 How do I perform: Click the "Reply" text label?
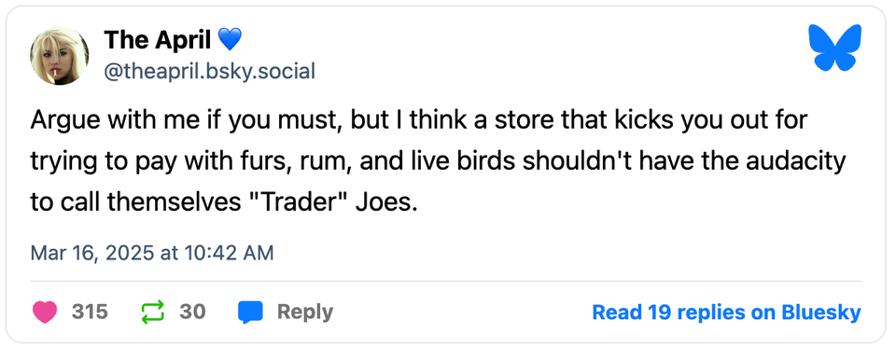coord(304,312)
